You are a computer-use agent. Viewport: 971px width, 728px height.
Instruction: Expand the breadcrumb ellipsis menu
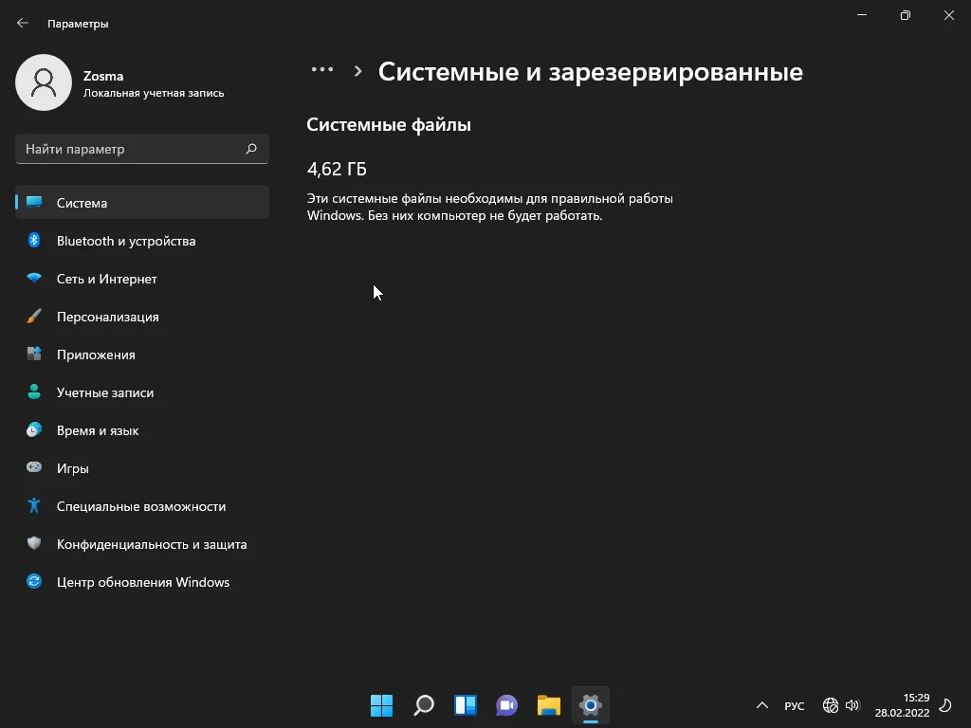click(322, 69)
